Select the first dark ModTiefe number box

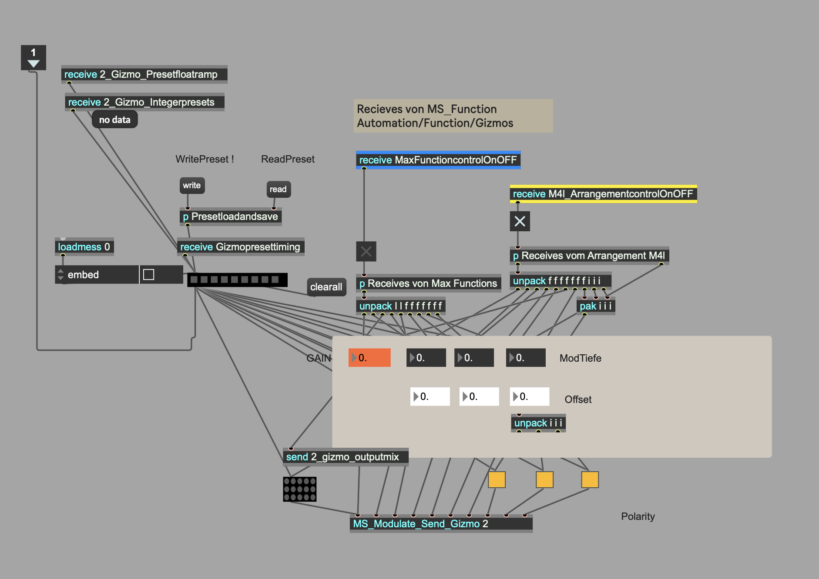click(426, 358)
